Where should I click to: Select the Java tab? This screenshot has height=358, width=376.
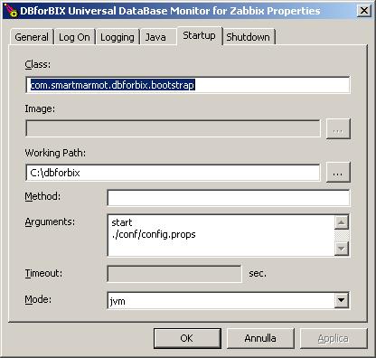[158, 37]
